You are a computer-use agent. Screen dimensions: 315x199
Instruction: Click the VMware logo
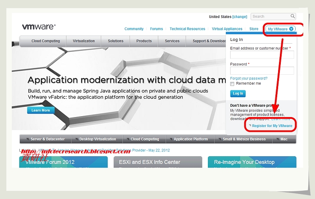click(39, 27)
